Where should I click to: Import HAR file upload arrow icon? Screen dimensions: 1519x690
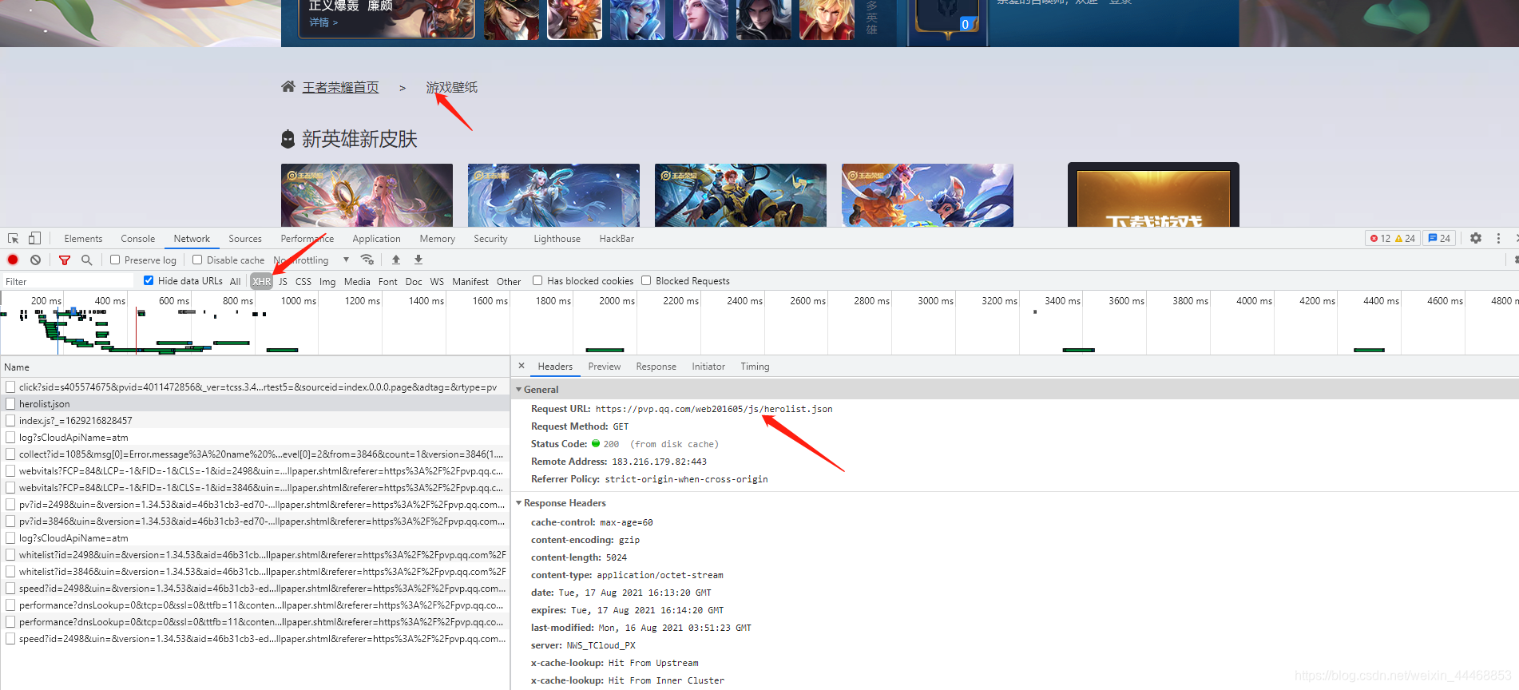pyautogui.click(x=395, y=260)
